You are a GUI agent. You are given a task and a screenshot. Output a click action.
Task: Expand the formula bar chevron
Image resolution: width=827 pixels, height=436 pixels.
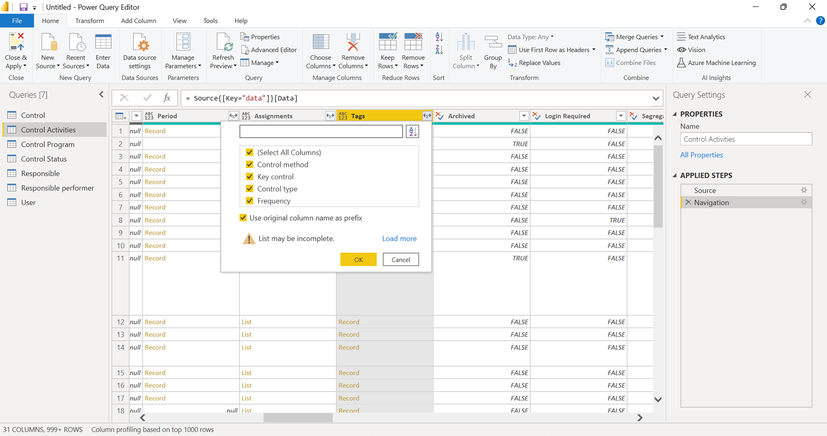[656, 98]
